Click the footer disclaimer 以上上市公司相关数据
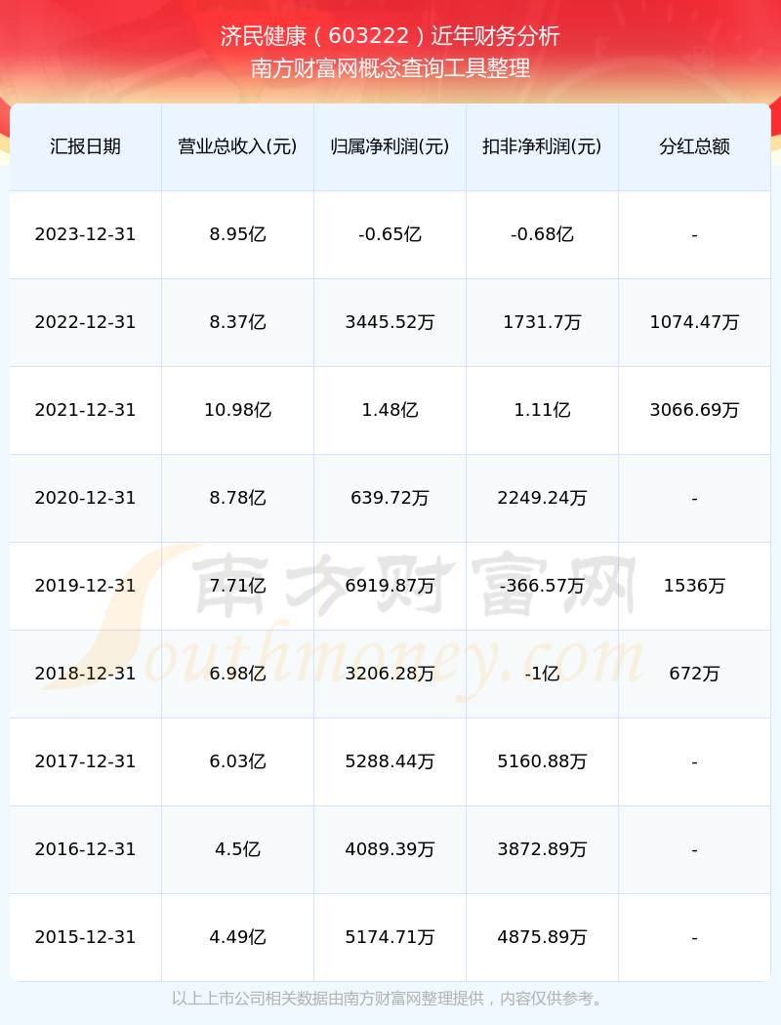The width and height of the screenshot is (781, 1025). click(249, 999)
